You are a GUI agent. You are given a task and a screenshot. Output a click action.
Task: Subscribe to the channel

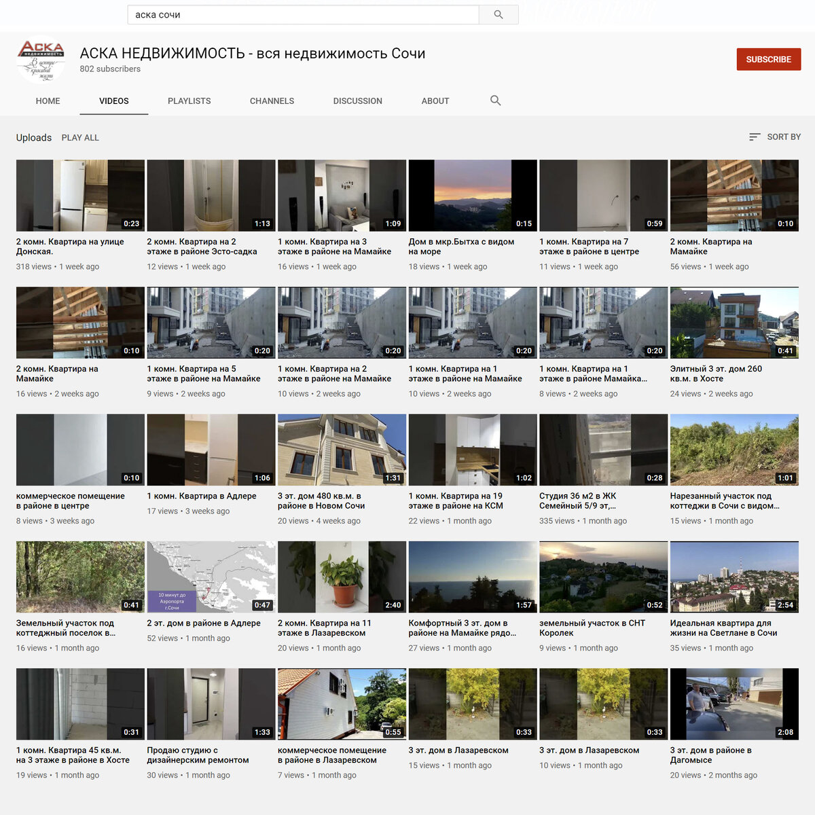(x=769, y=60)
